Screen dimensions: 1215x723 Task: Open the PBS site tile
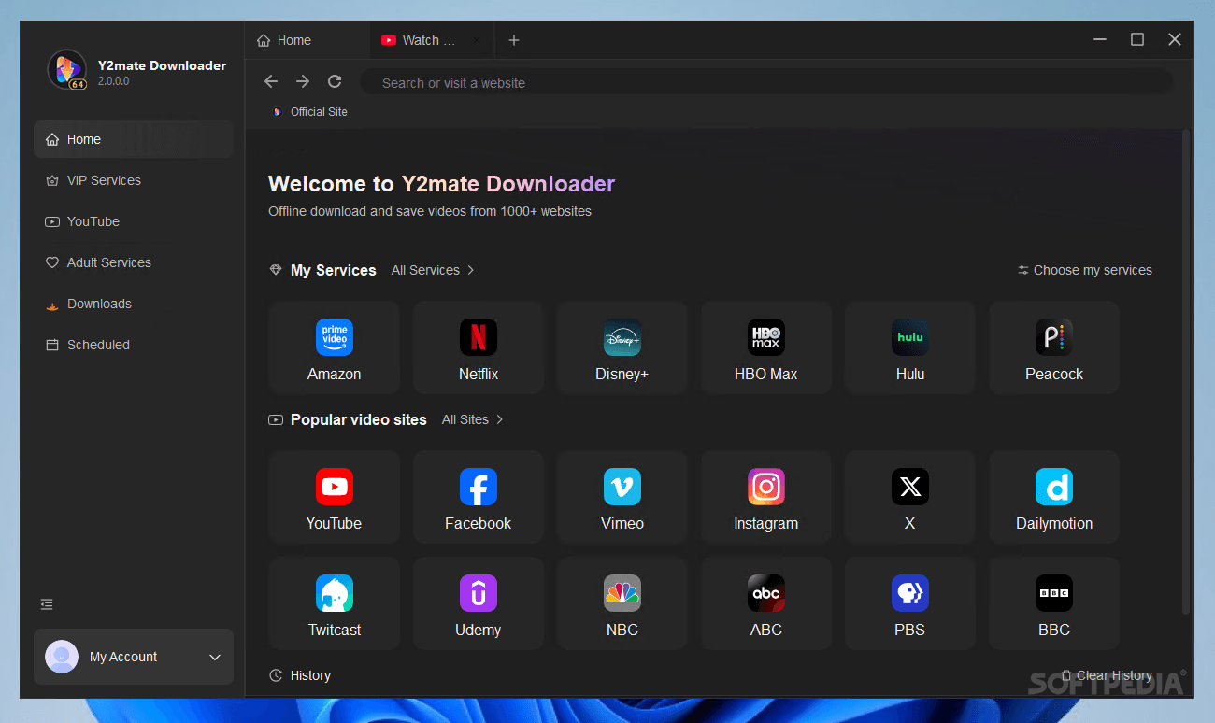click(x=909, y=603)
